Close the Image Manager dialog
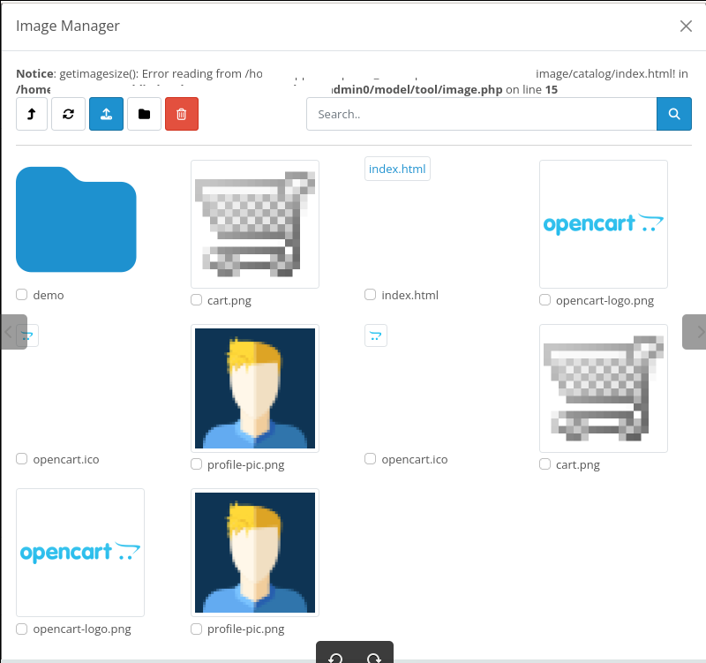Screen dimensions: 706x663 [686, 26]
